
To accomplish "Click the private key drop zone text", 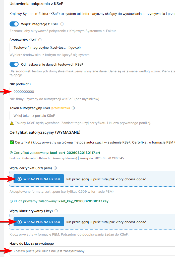I will pos(106,222).
